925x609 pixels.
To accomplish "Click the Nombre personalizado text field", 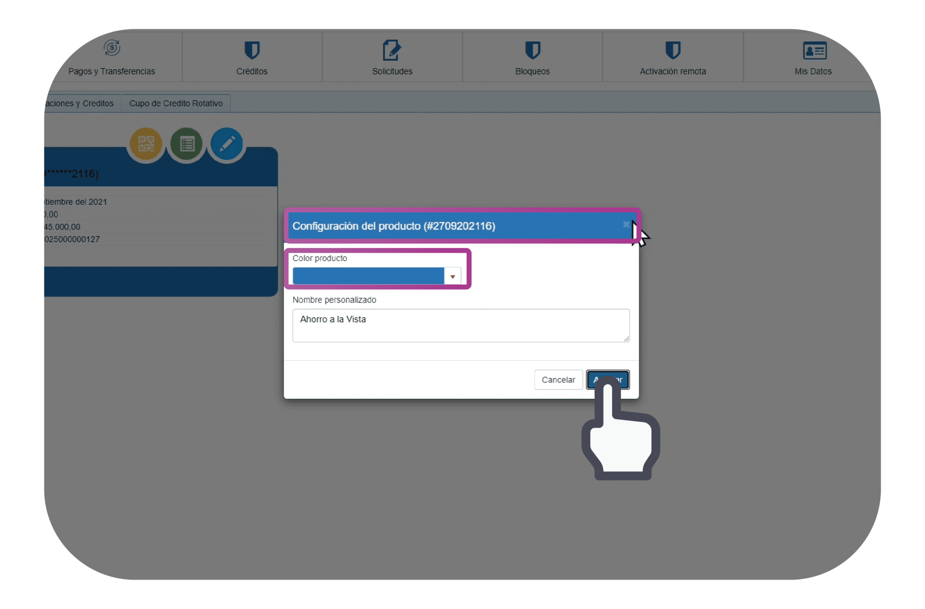I will (x=460, y=325).
